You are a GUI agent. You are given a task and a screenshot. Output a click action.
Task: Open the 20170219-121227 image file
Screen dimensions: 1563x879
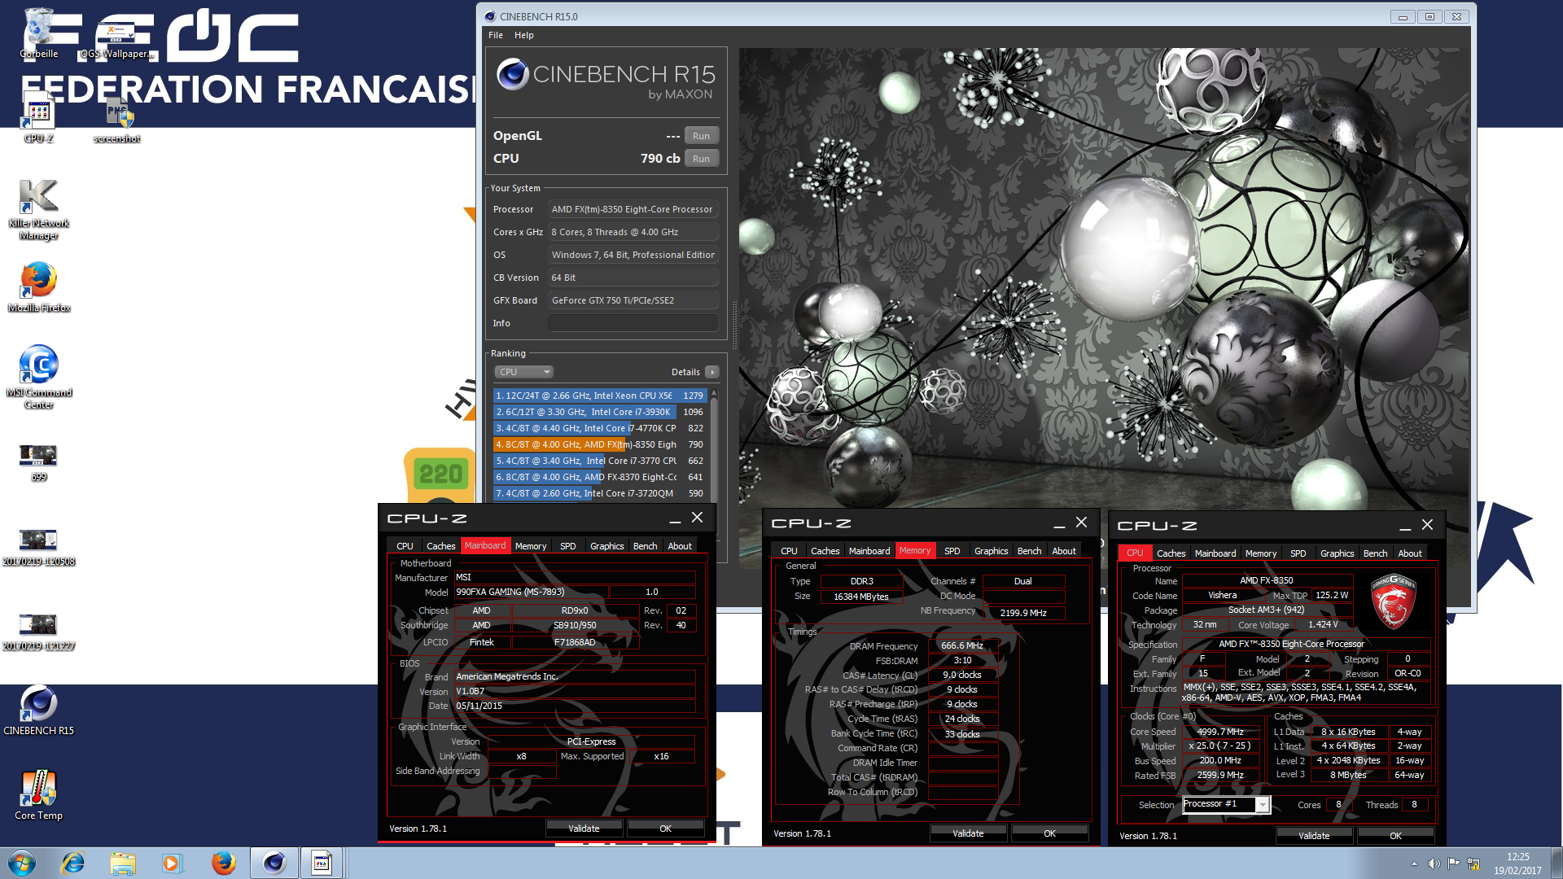[x=38, y=632]
